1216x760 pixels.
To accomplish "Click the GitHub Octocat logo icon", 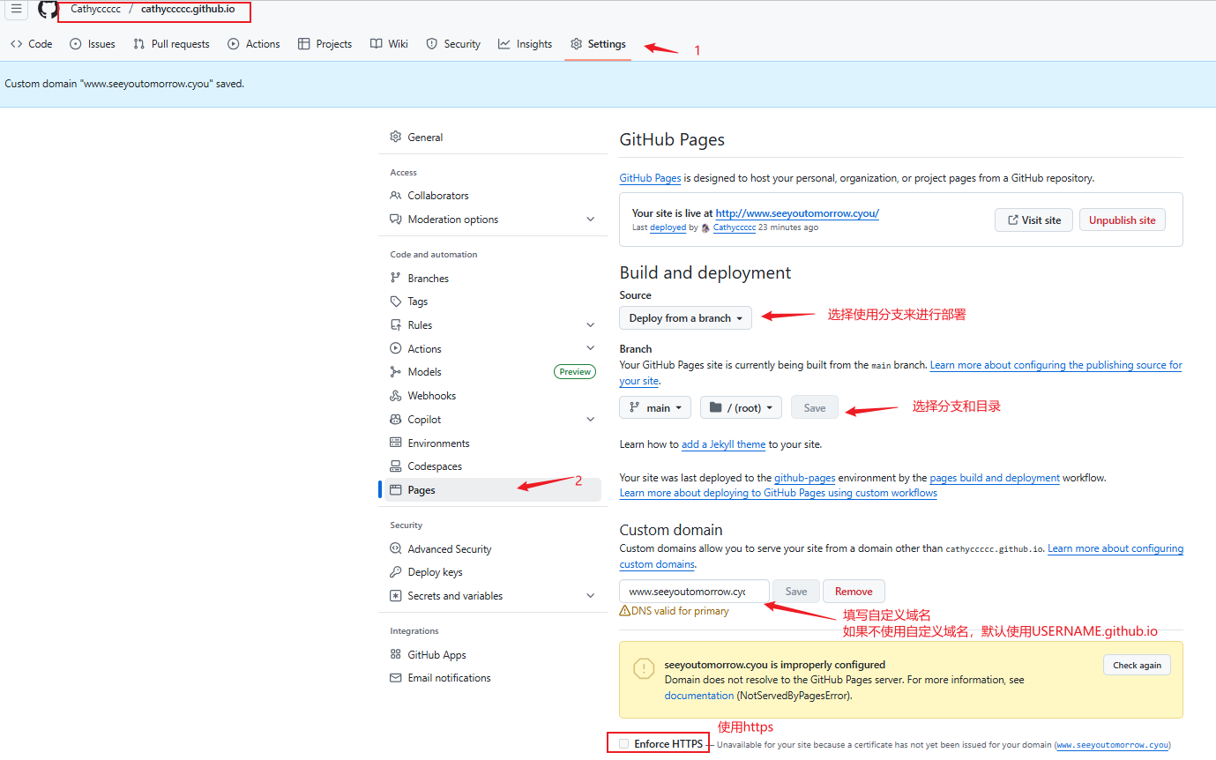I will click(48, 10).
